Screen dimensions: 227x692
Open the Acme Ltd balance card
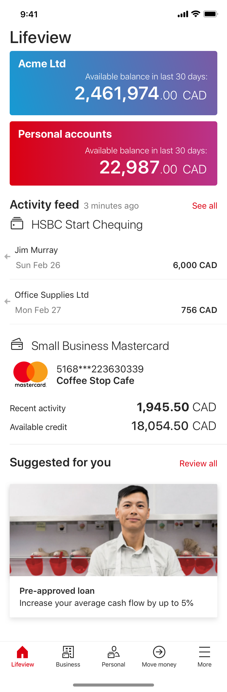113,83
